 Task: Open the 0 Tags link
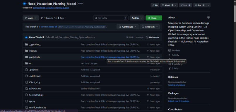tap(59, 18)
